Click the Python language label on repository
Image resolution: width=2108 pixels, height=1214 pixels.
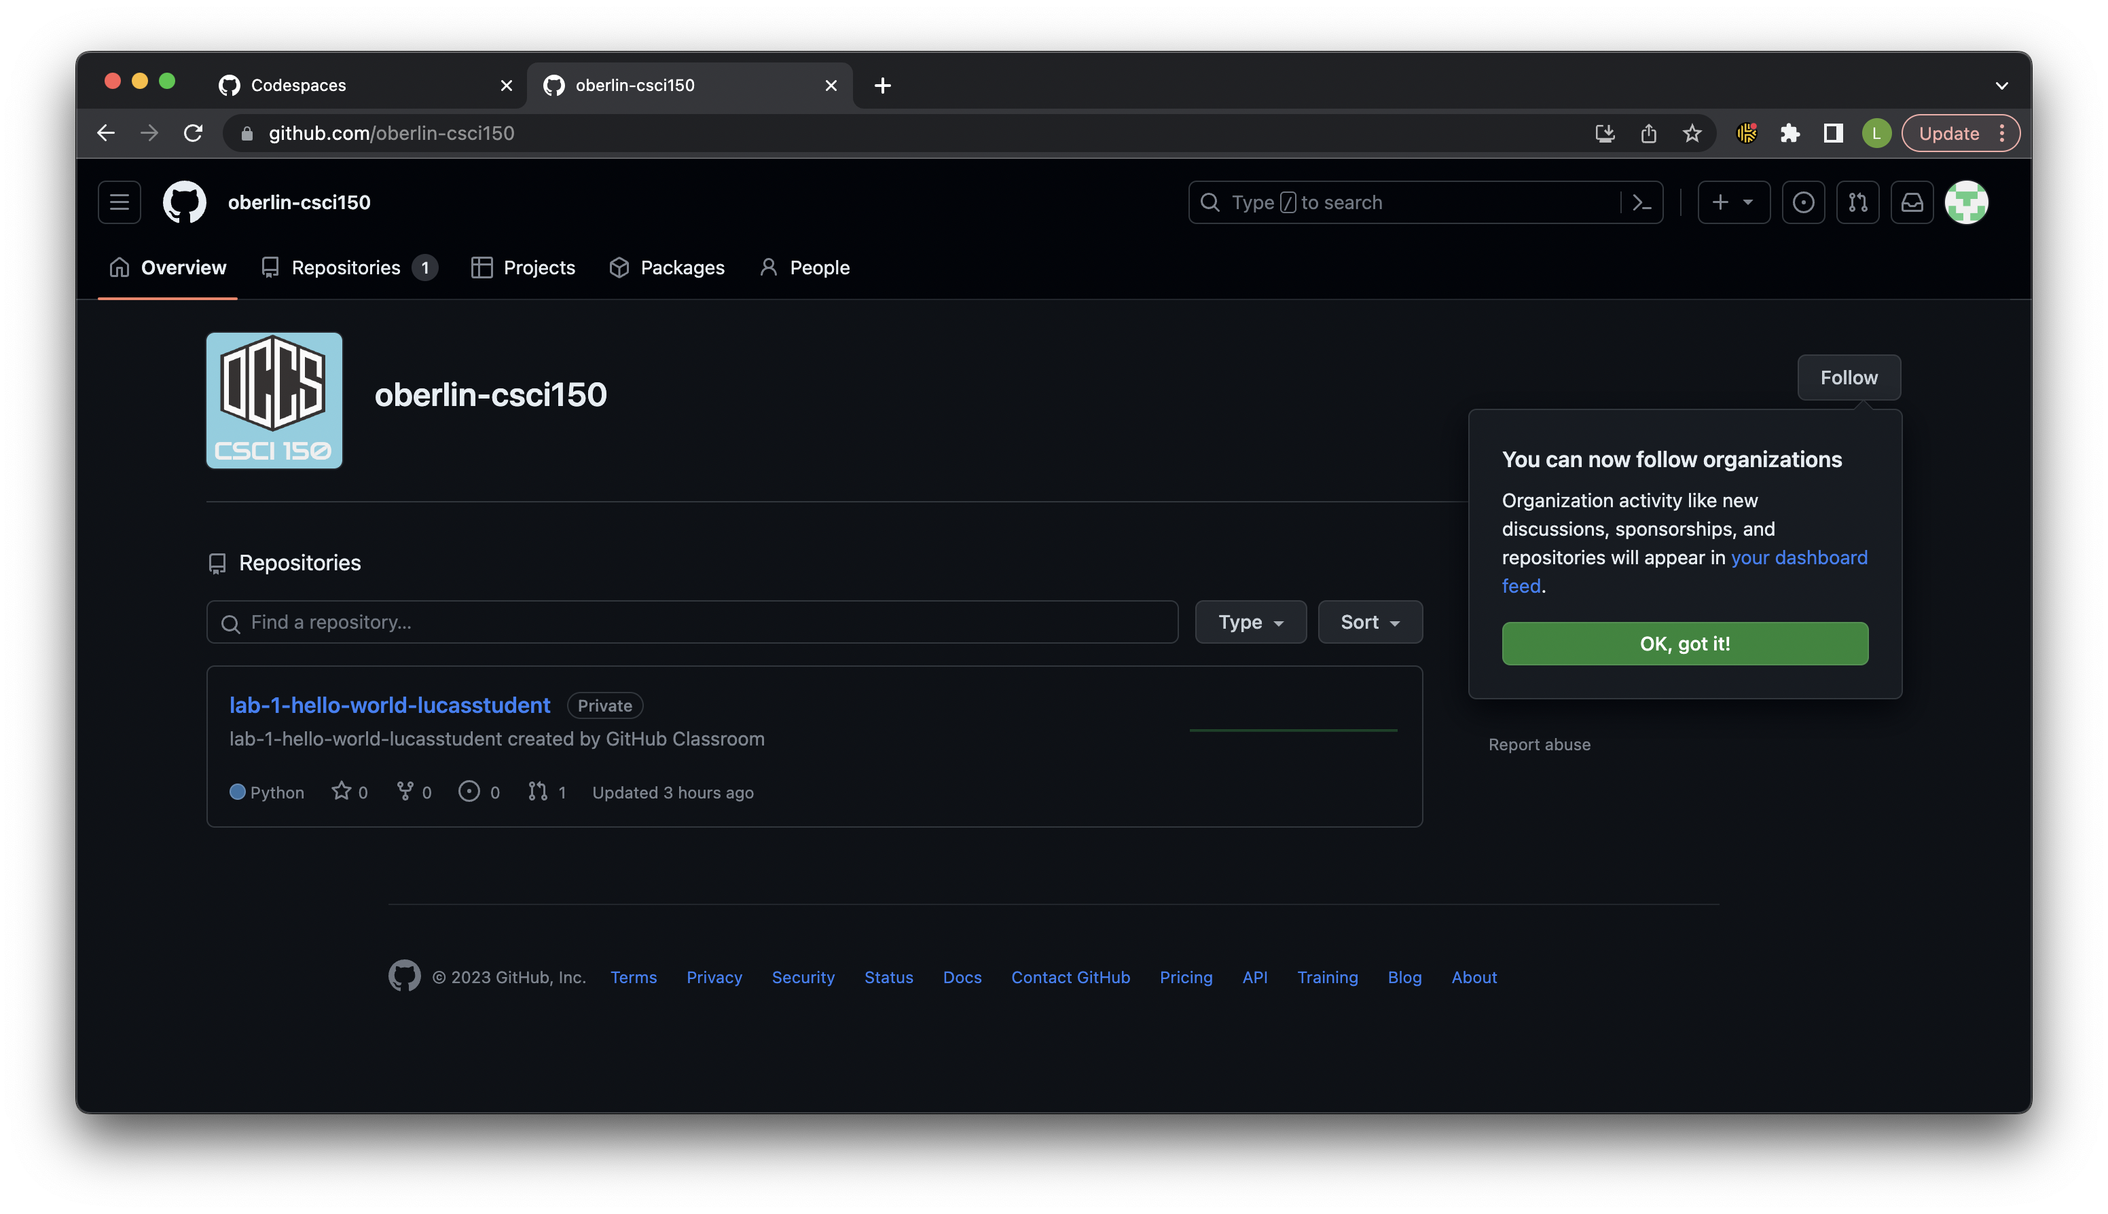tap(267, 792)
